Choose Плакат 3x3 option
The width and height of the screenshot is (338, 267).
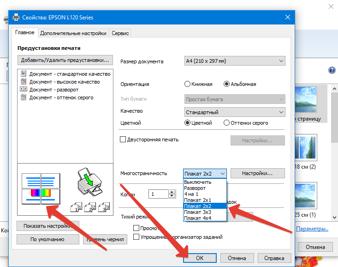[205, 212]
